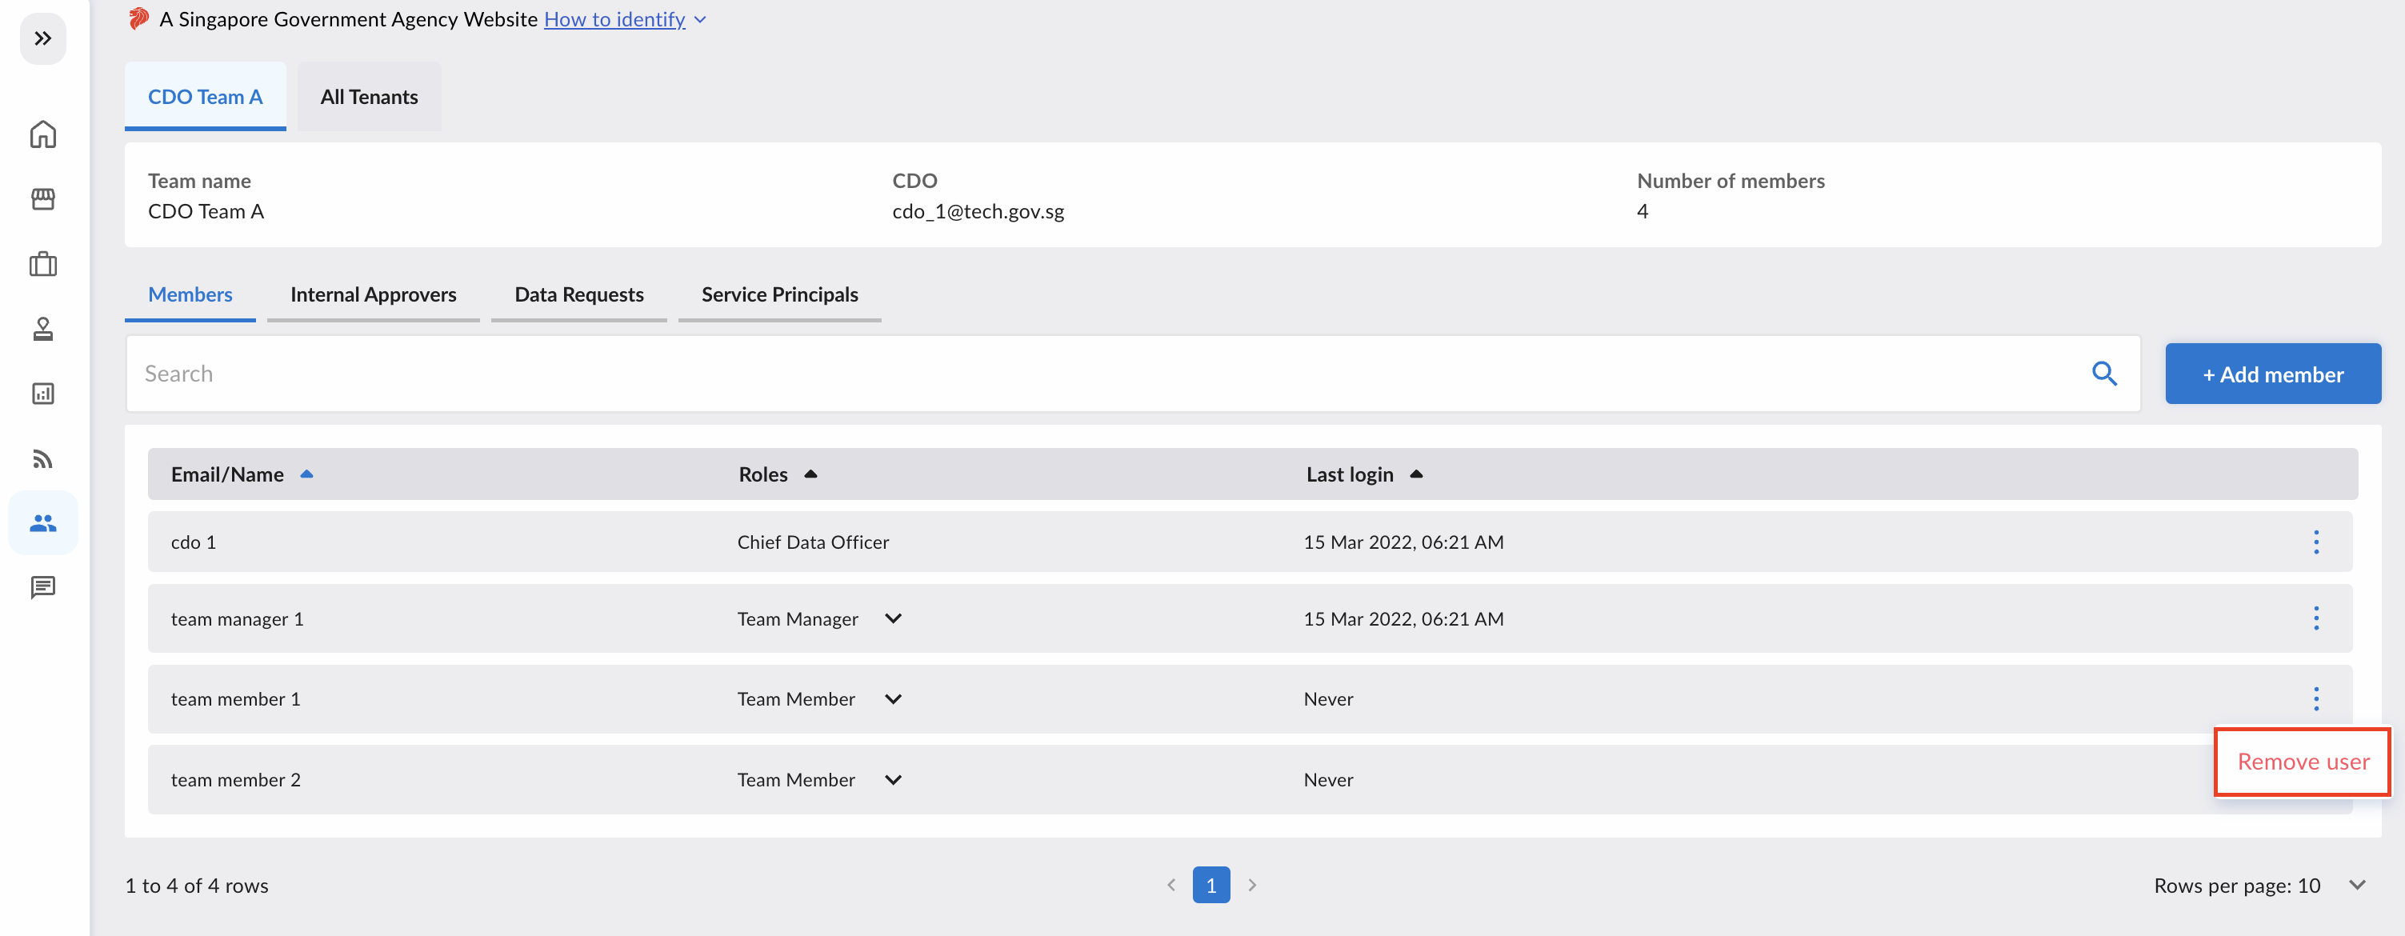
Task: Open the Home sidebar icon
Action: [x=43, y=134]
